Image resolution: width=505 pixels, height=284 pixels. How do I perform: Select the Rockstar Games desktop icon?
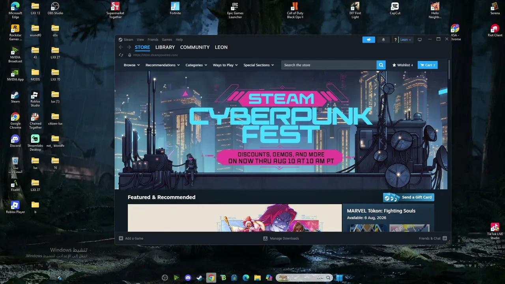pos(15,33)
